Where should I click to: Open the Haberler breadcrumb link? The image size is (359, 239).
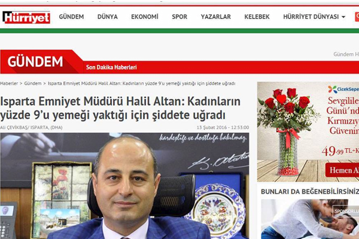point(9,84)
